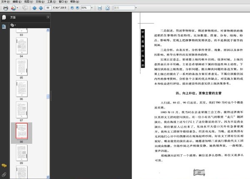Click the grayed-out comment bubbles toolbar icon
This screenshot has width=250, height=179.
[x=25, y=8]
